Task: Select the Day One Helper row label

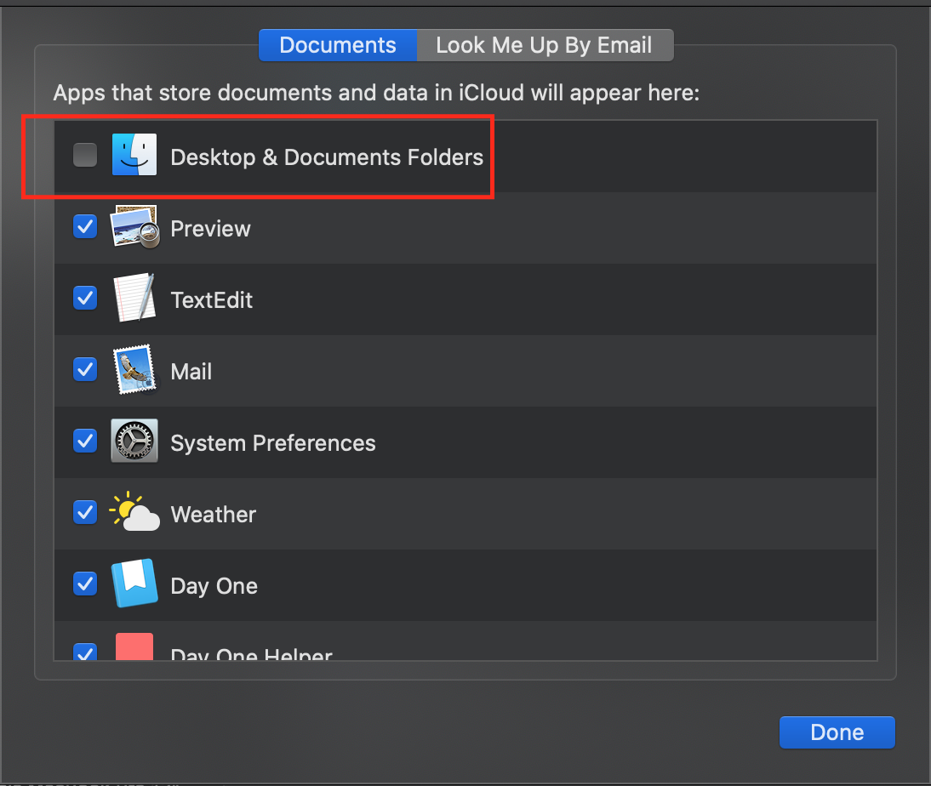Action: pyautogui.click(x=252, y=653)
